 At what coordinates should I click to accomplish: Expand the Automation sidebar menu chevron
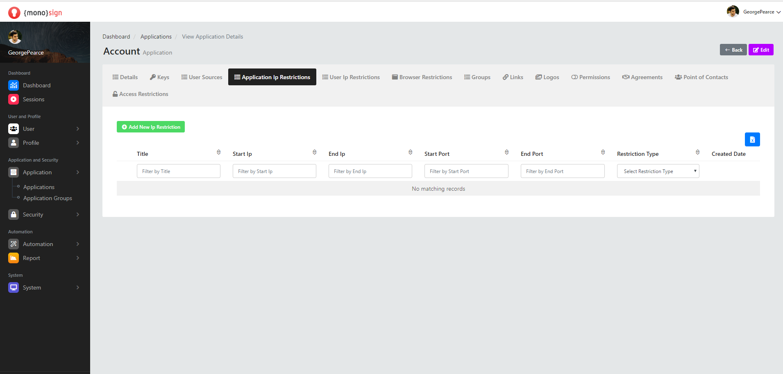[x=78, y=244]
